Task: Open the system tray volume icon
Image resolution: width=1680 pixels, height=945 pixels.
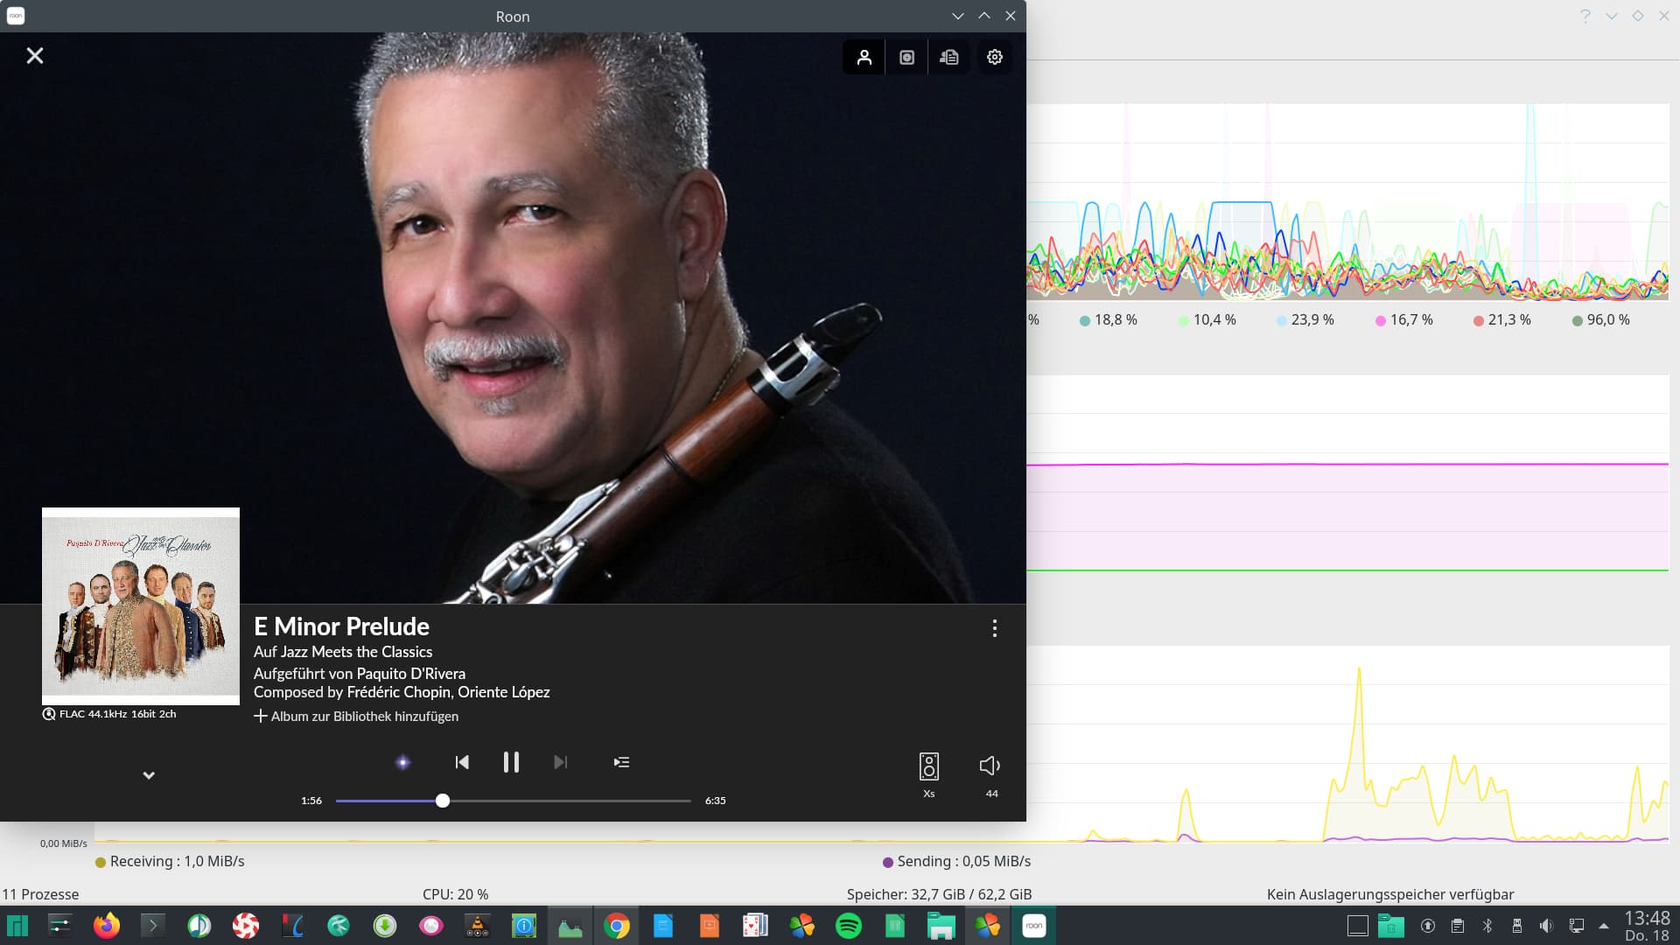Action: 1546,926
